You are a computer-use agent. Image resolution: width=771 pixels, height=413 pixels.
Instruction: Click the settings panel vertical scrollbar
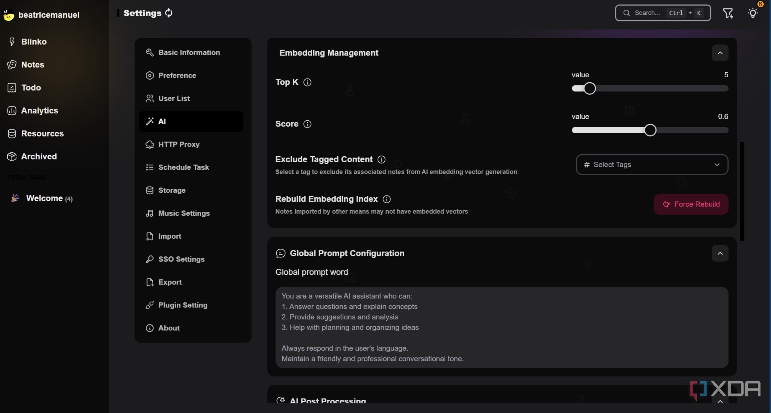point(742,191)
